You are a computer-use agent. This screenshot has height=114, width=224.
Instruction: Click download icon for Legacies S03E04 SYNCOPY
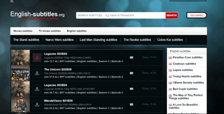point(37,89)
